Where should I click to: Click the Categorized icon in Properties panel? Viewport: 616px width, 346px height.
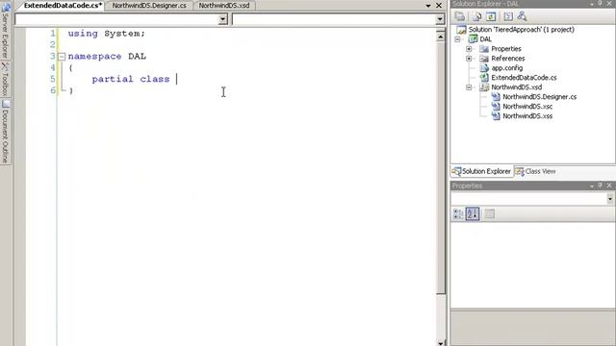click(x=458, y=213)
